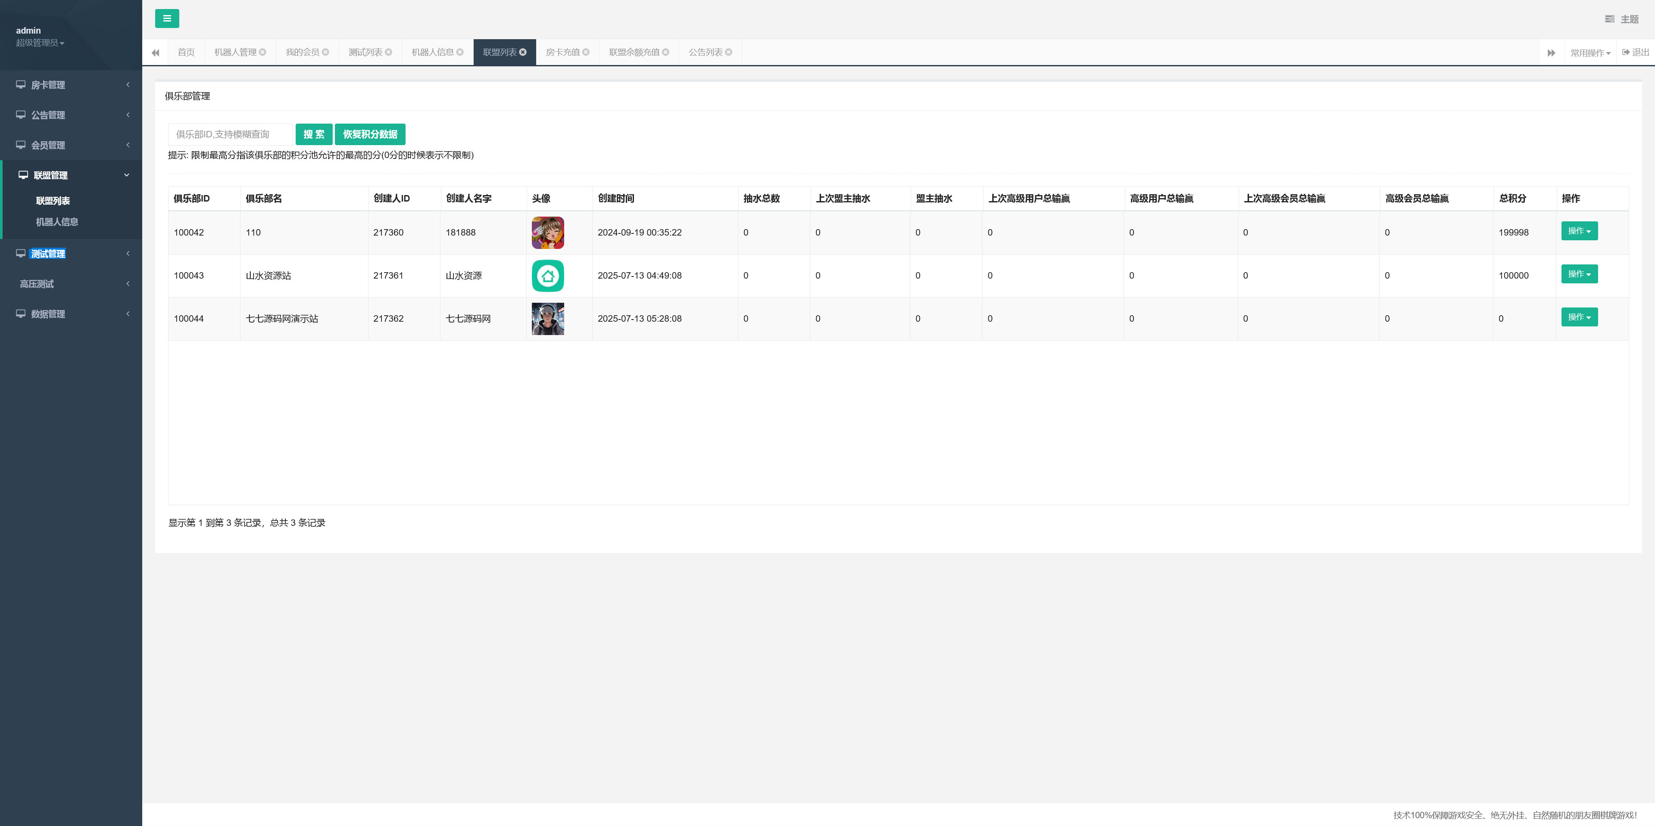Select 机器人信息 in the sidebar submenu
The width and height of the screenshot is (1655, 826).
[x=56, y=222]
